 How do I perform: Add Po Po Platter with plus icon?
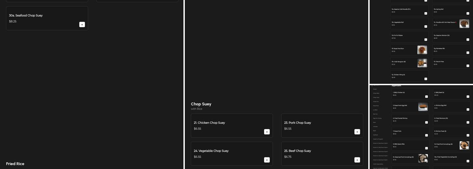[x=426, y=40]
